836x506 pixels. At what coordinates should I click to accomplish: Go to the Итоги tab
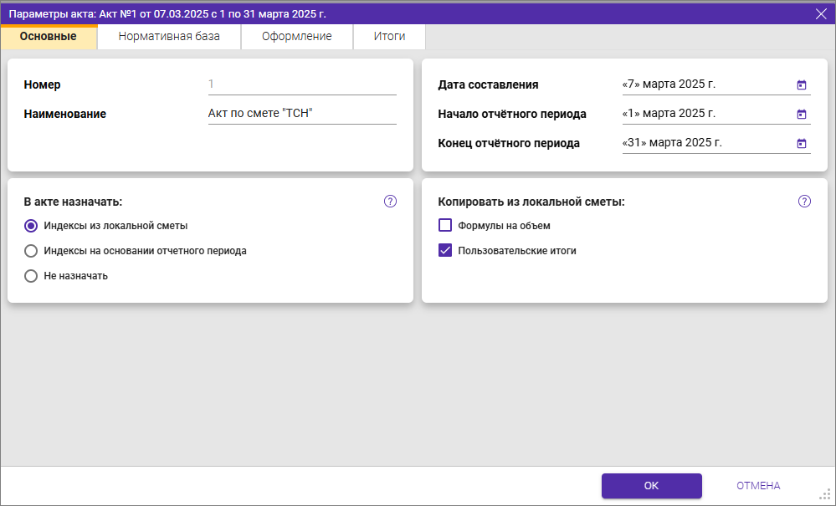pos(389,37)
